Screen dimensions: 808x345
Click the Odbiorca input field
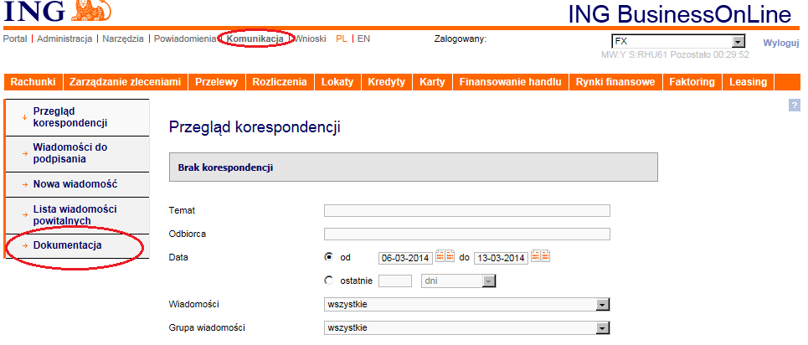[467, 234]
